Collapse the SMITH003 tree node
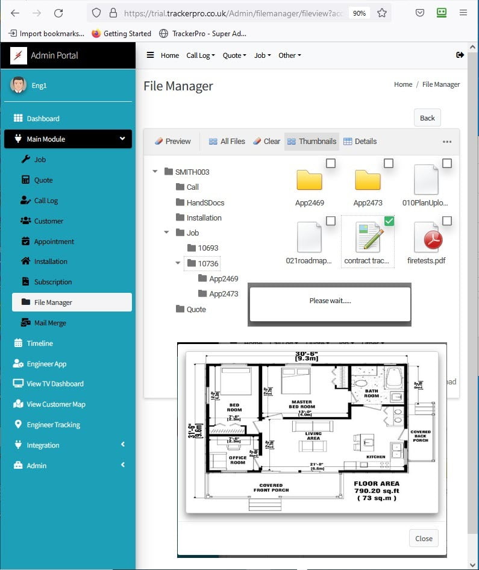This screenshot has width=479, height=570. point(155,172)
